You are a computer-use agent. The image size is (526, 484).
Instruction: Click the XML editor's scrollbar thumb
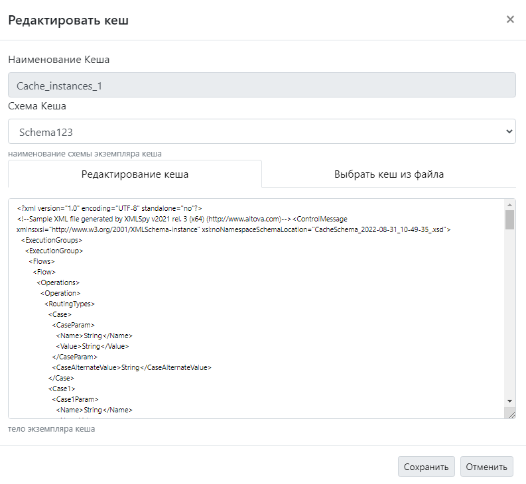tap(509, 219)
